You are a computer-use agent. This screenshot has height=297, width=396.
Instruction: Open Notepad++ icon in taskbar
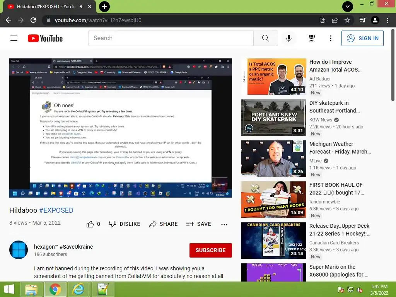tap(102, 289)
